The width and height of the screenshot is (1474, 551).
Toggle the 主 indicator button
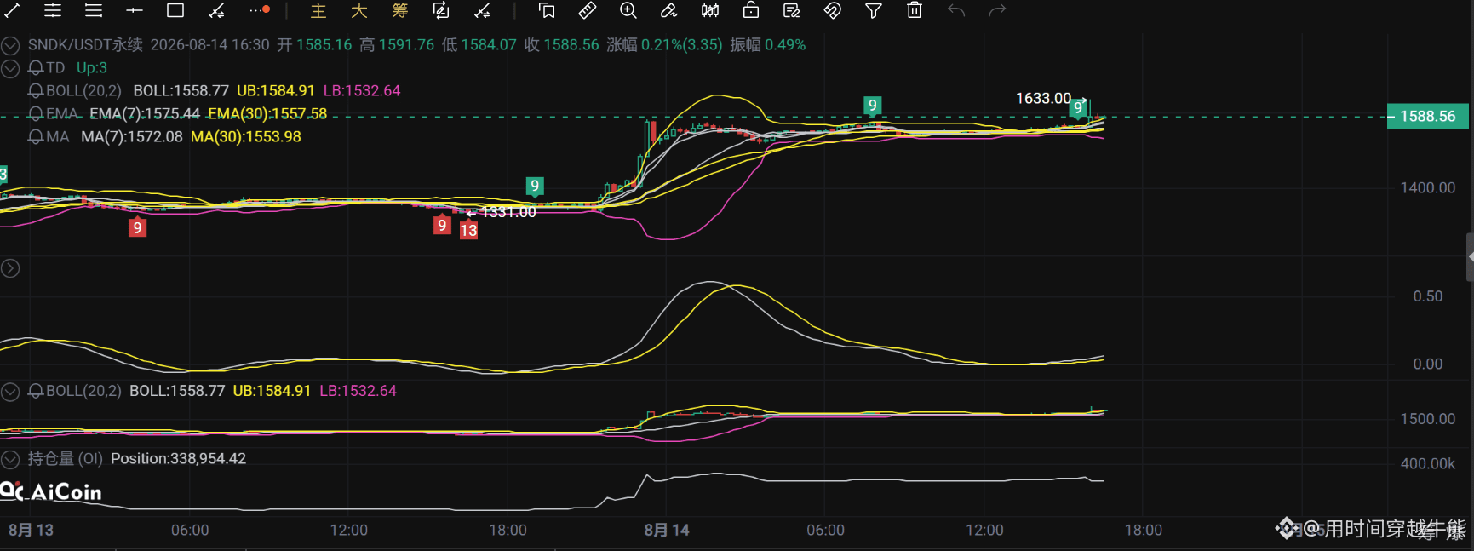[318, 10]
